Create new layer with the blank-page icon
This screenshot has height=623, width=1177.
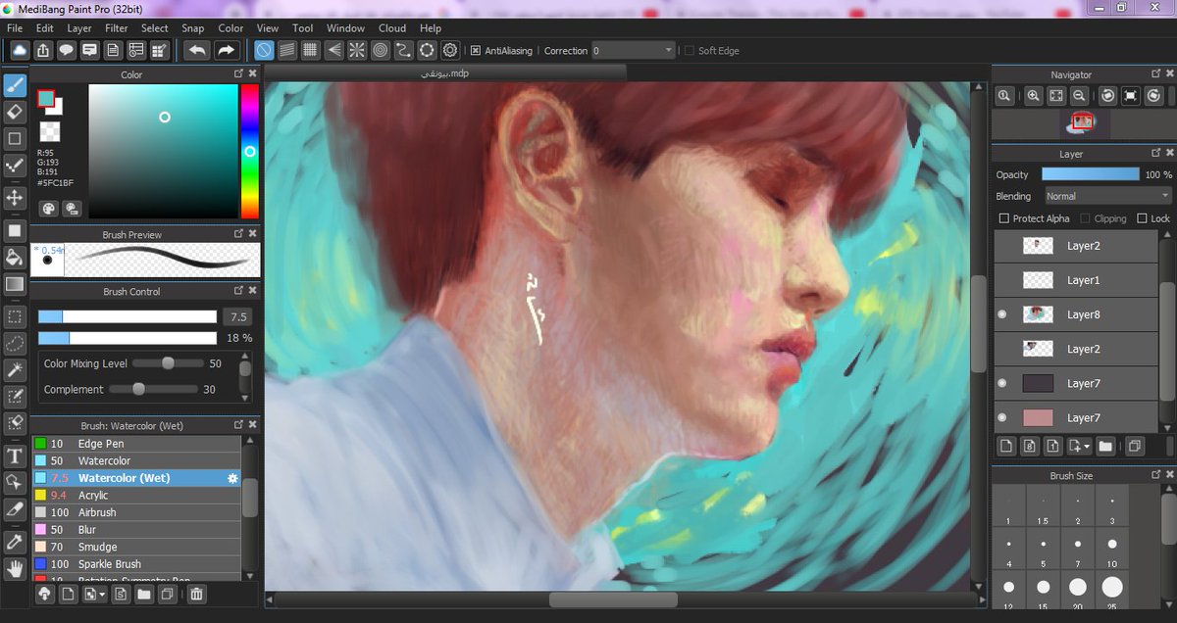click(1006, 446)
